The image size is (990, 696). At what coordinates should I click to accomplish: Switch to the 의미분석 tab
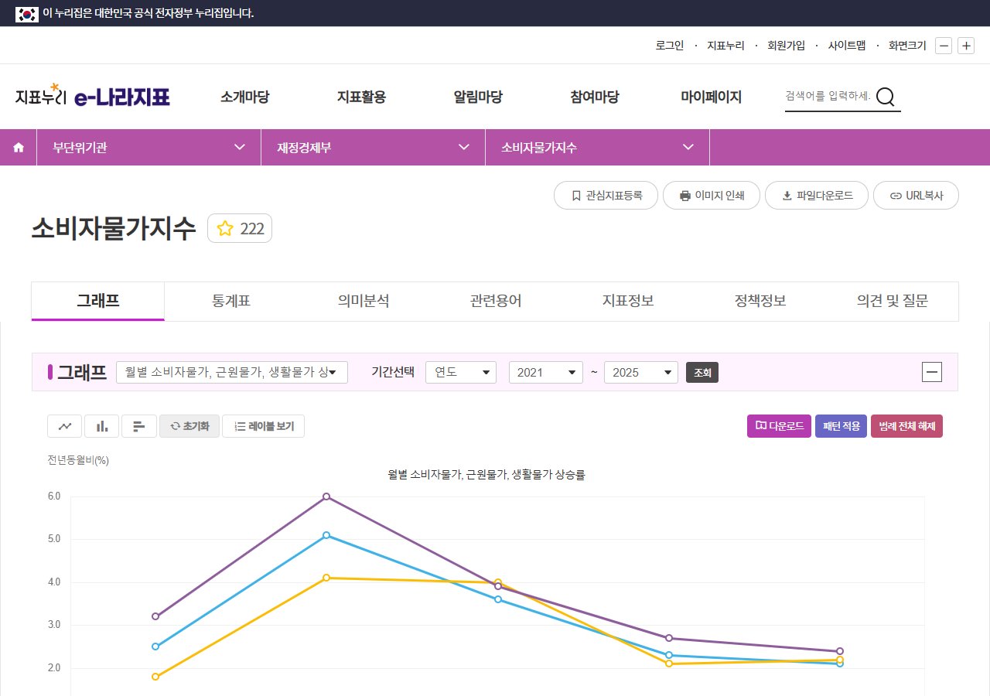pos(364,301)
